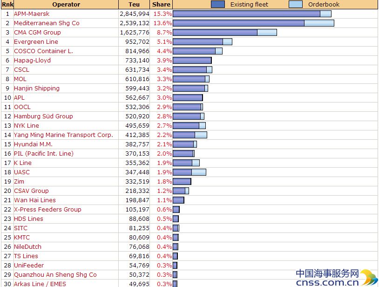379x287 pixels.
Task: Click the Zim operator link
Action: [19, 182]
